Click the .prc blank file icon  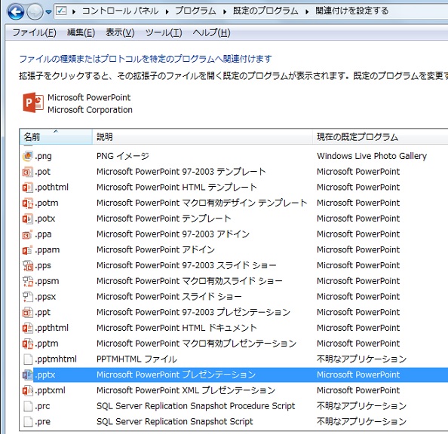tap(28, 406)
